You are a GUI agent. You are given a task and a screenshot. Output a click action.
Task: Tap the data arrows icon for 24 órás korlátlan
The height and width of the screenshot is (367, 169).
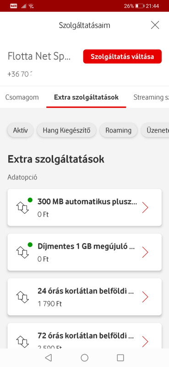click(22, 297)
